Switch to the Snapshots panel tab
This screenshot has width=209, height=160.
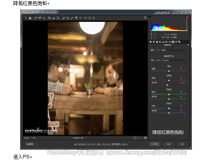(179, 42)
